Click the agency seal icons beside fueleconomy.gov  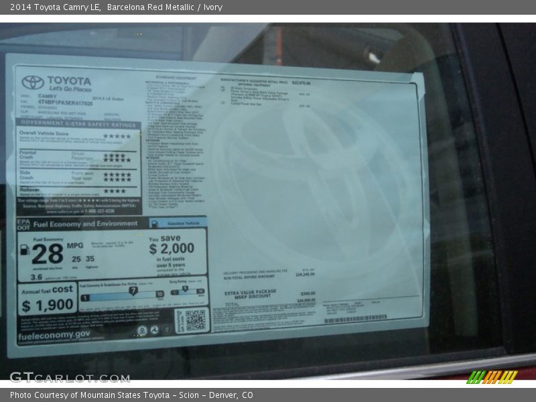(155, 330)
